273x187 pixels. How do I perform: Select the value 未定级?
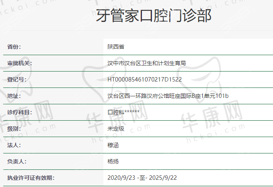coord(116,129)
